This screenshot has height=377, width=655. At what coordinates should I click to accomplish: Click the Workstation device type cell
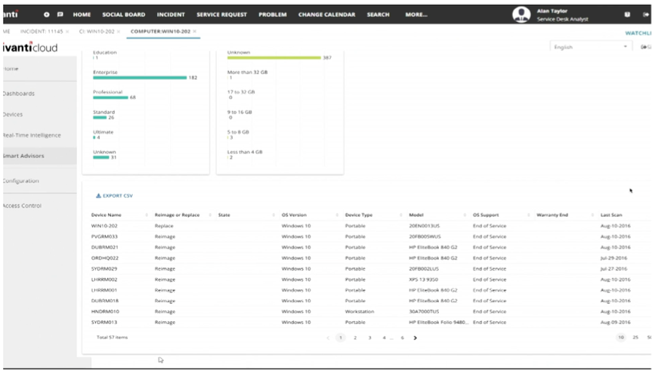pyautogui.click(x=360, y=312)
